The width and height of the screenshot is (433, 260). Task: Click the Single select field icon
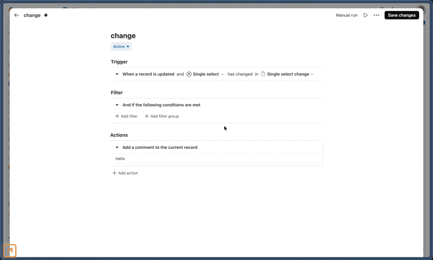pyautogui.click(x=189, y=74)
